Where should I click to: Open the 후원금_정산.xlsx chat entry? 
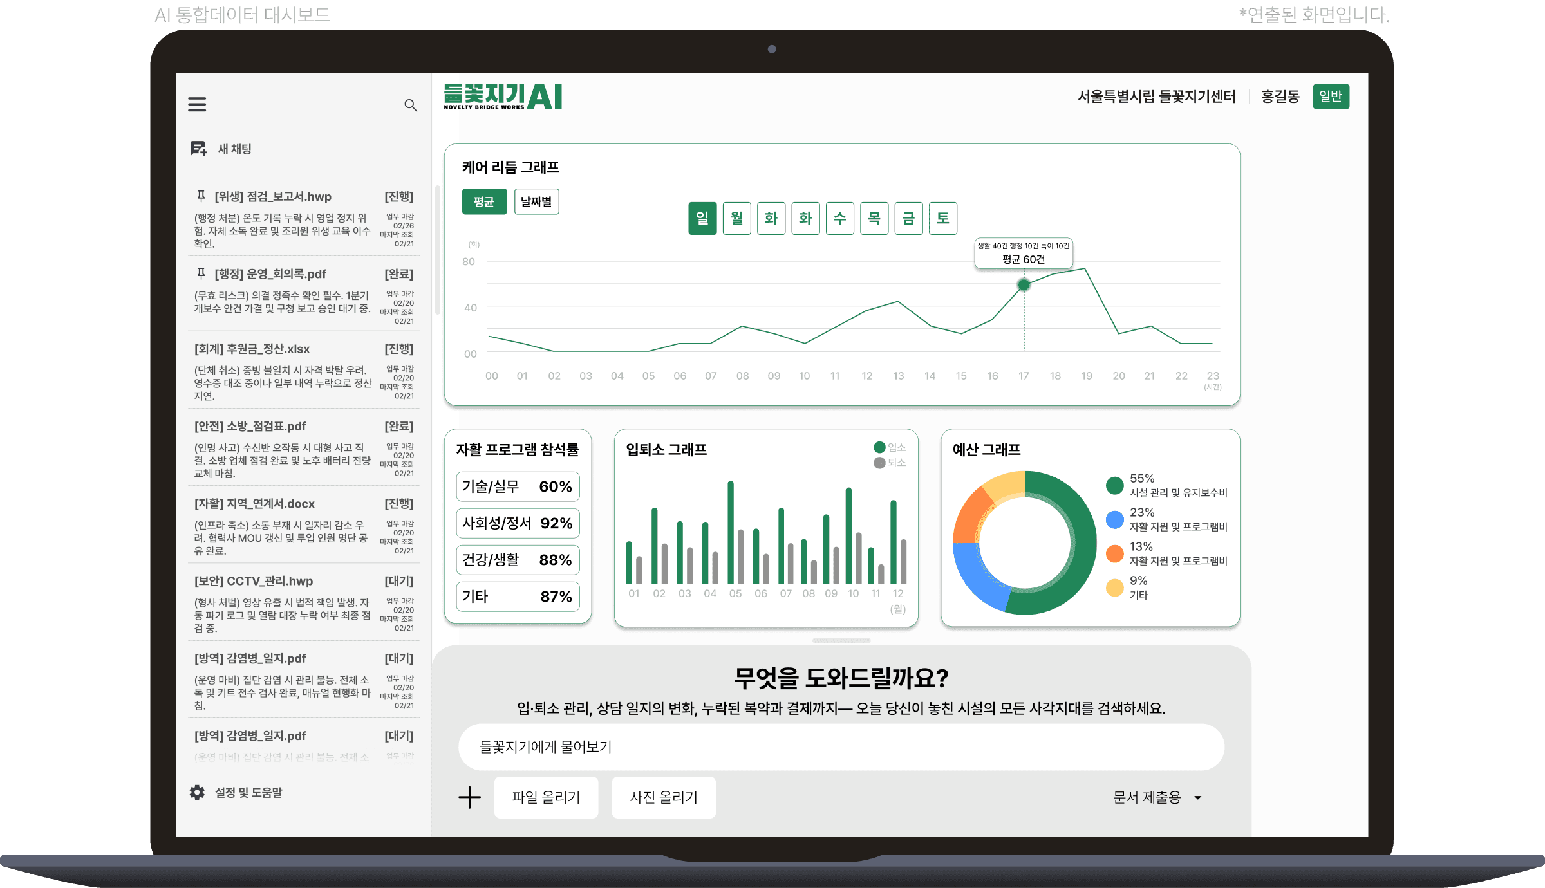(252, 349)
